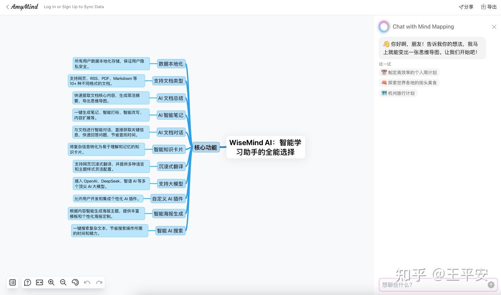Viewport: 501px width, 295px height.
Task: Close the Chat with Mind Mapping panel
Action: tap(494, 27)
